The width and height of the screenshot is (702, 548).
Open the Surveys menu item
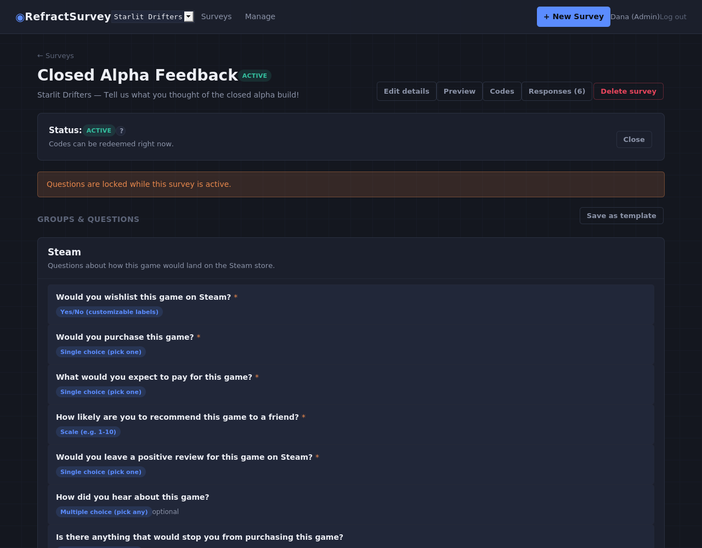(216, 16)
